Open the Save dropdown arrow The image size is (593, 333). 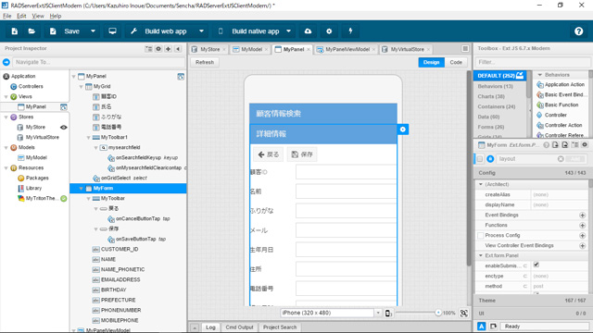point(93,31)
